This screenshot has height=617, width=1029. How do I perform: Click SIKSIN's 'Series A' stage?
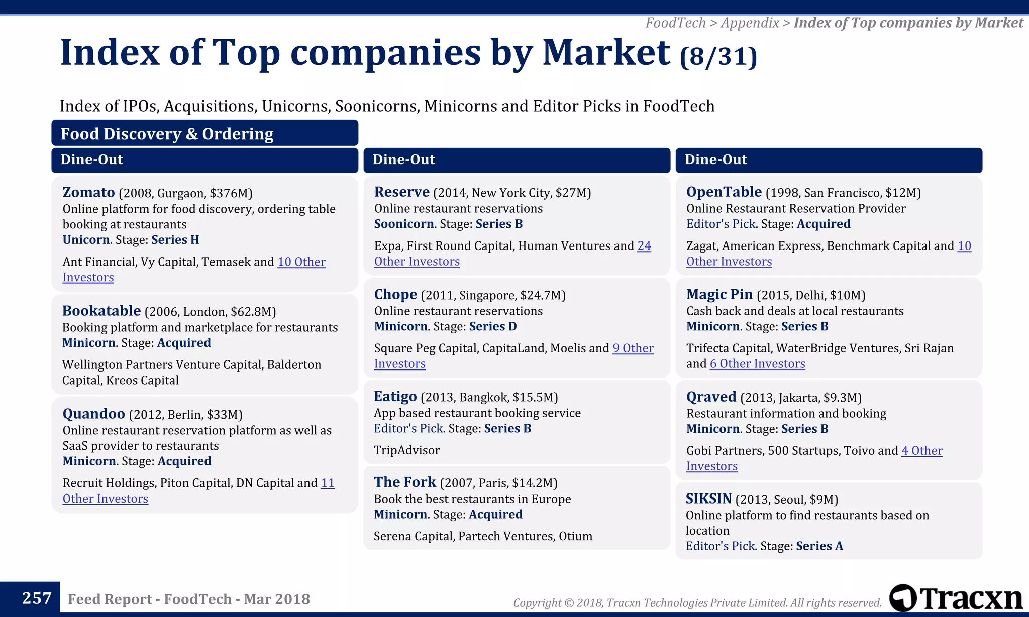819,546
